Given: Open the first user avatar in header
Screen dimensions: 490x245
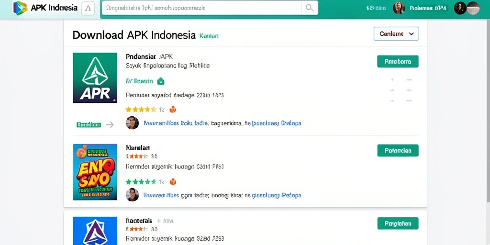Looking at the screenshot, I should (x=399, y=8).
